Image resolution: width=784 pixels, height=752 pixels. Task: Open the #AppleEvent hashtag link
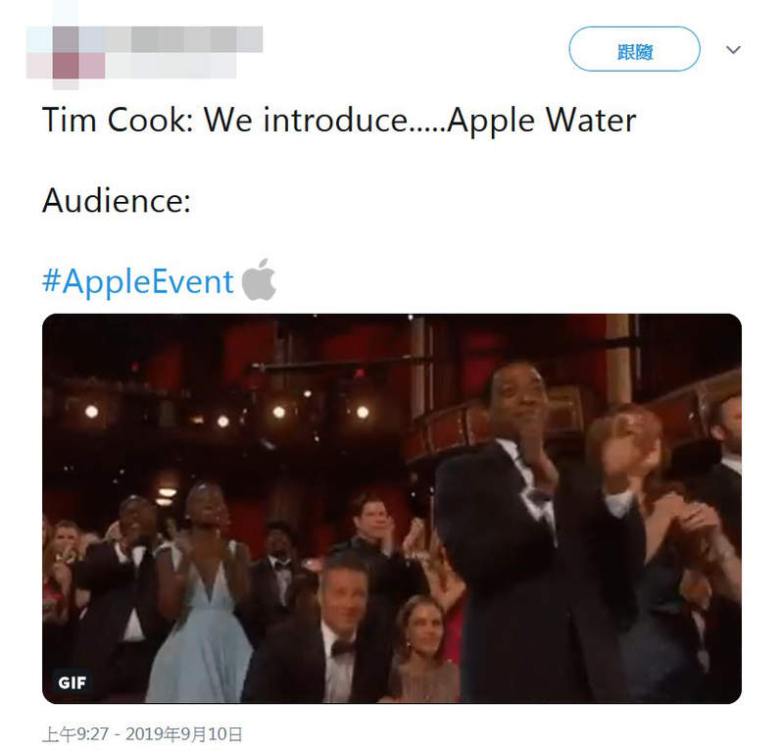point(138,281)
